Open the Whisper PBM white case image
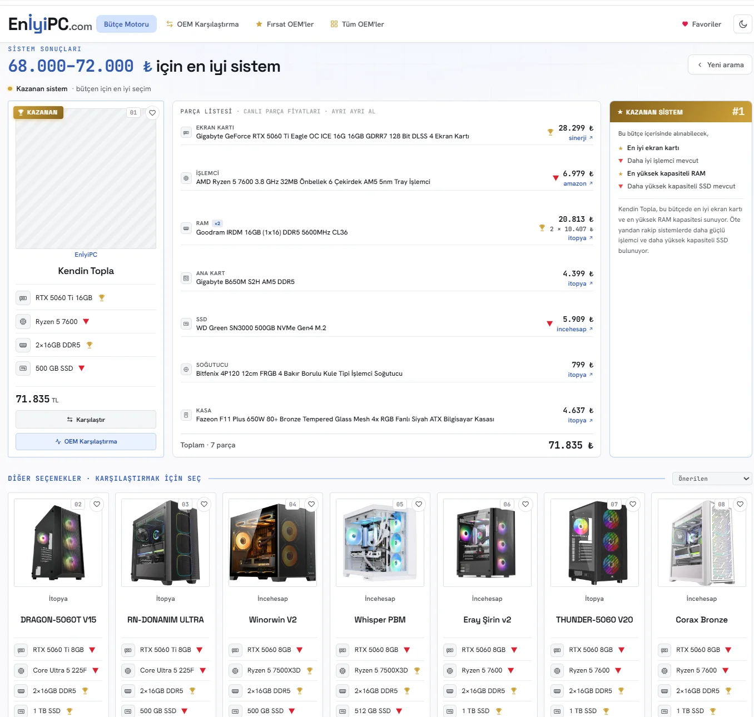The image size is (754, 717). click(x=380, y=542)
